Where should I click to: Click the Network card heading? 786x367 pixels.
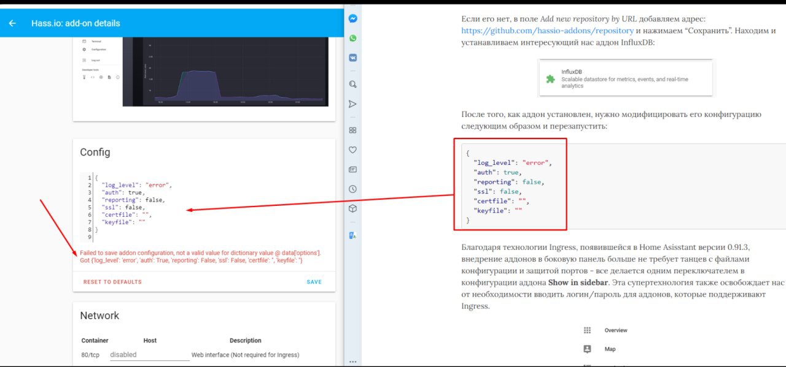[99, 316]
